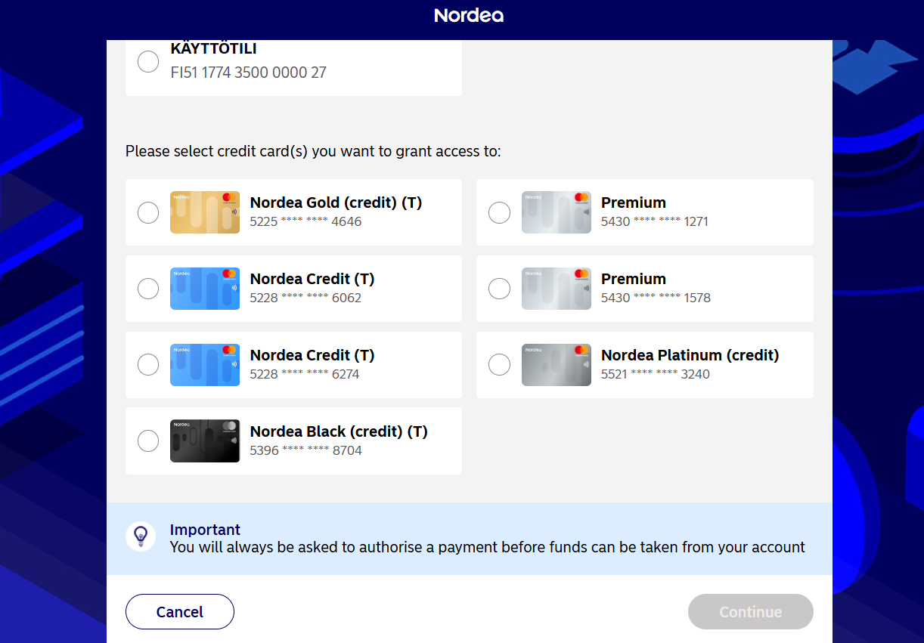
Task: Click the Nordea Platinum (credit) title
Action: (x=690, y=355)
